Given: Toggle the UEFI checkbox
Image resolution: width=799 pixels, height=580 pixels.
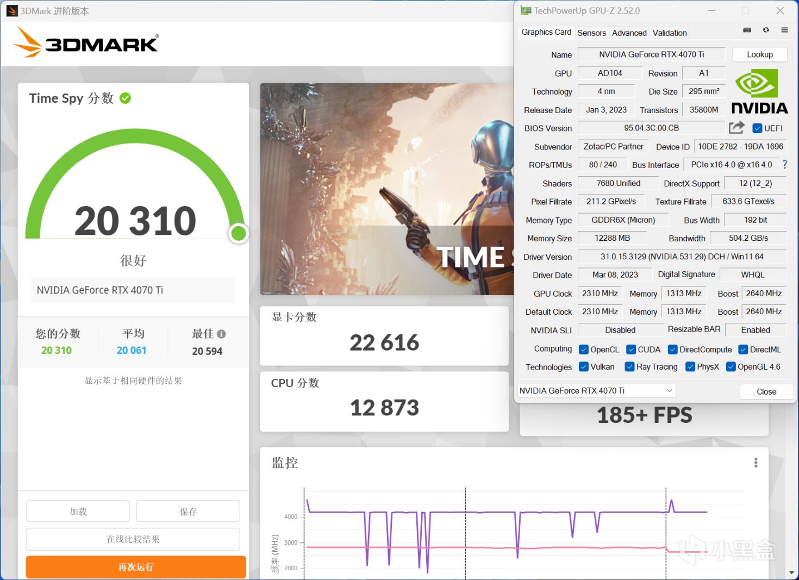Looking at the screenshot, I should [757, 128].
